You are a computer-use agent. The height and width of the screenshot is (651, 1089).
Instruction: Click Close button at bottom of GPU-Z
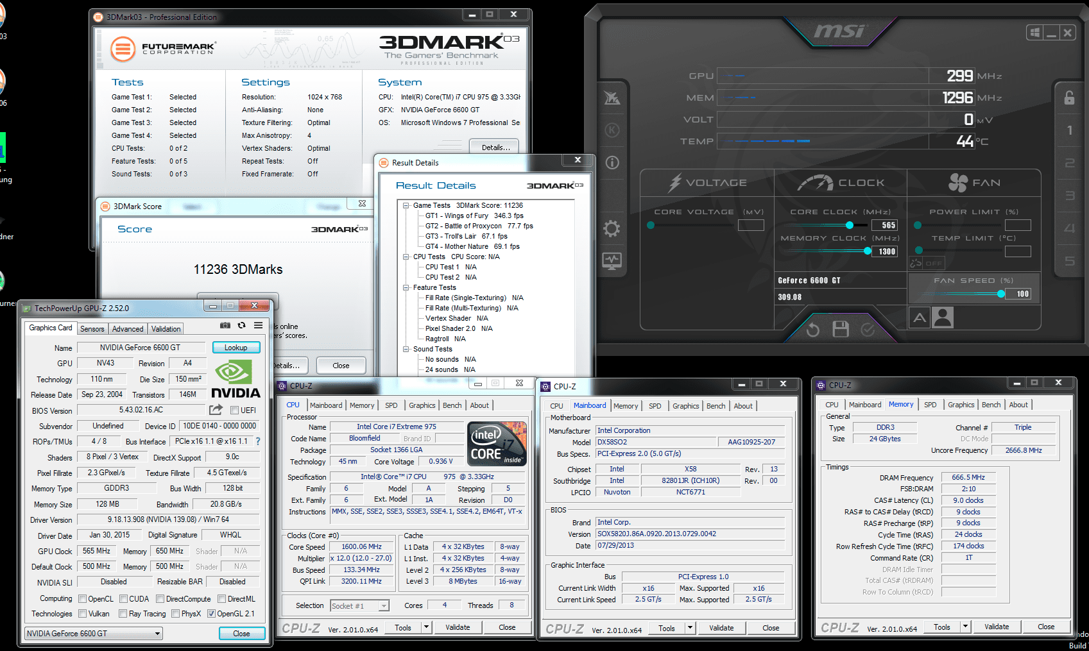coord(241,634)
